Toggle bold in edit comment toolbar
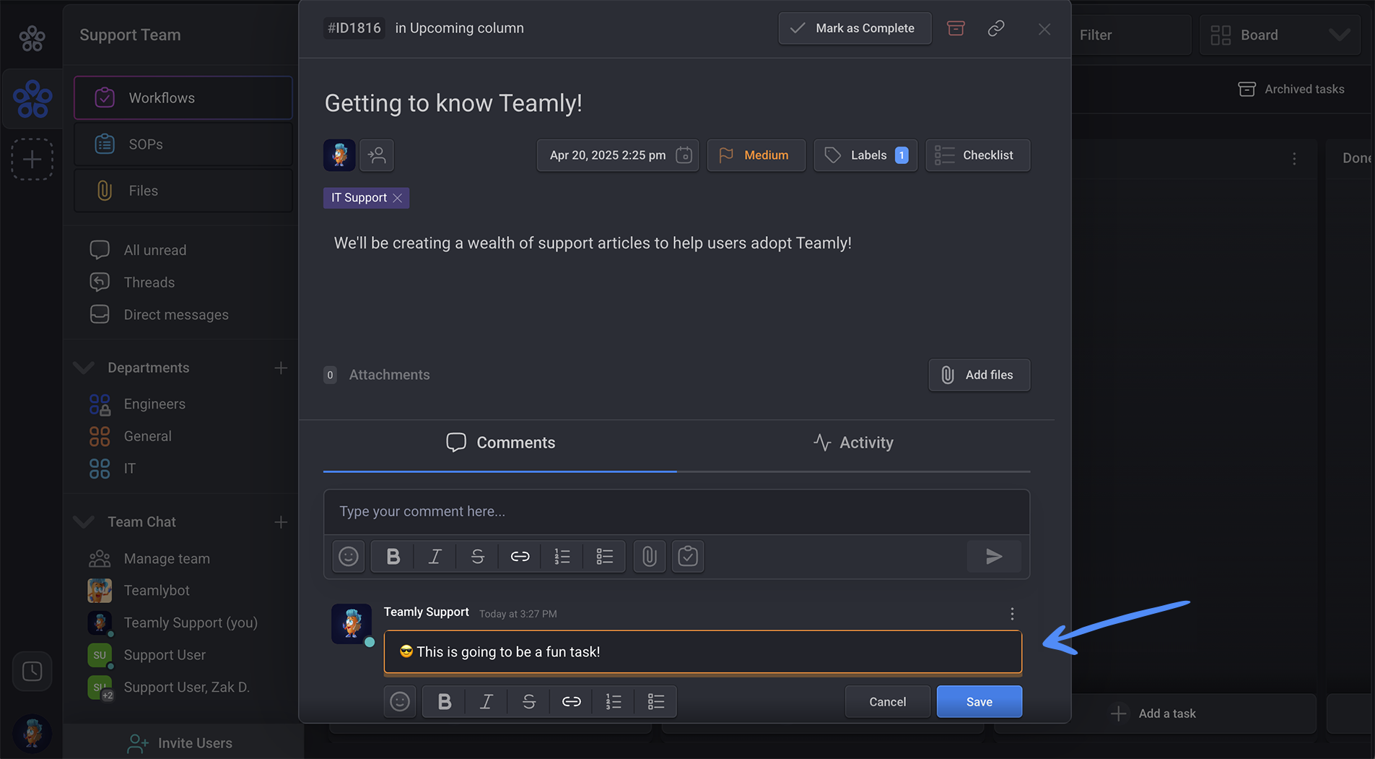This screenshot has height=759, width=1375. pyautogui.click(x=445, y=702)
